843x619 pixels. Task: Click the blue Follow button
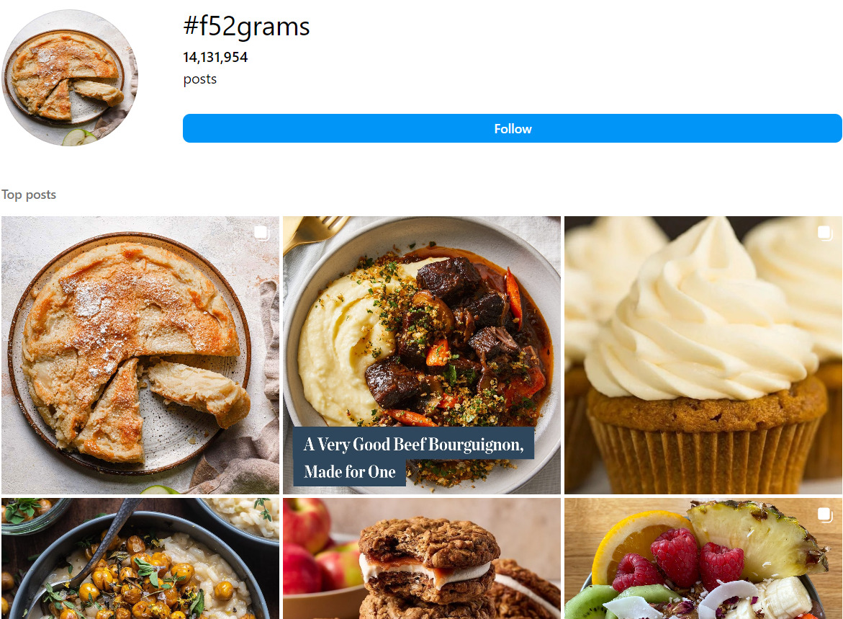click(513, 128)
